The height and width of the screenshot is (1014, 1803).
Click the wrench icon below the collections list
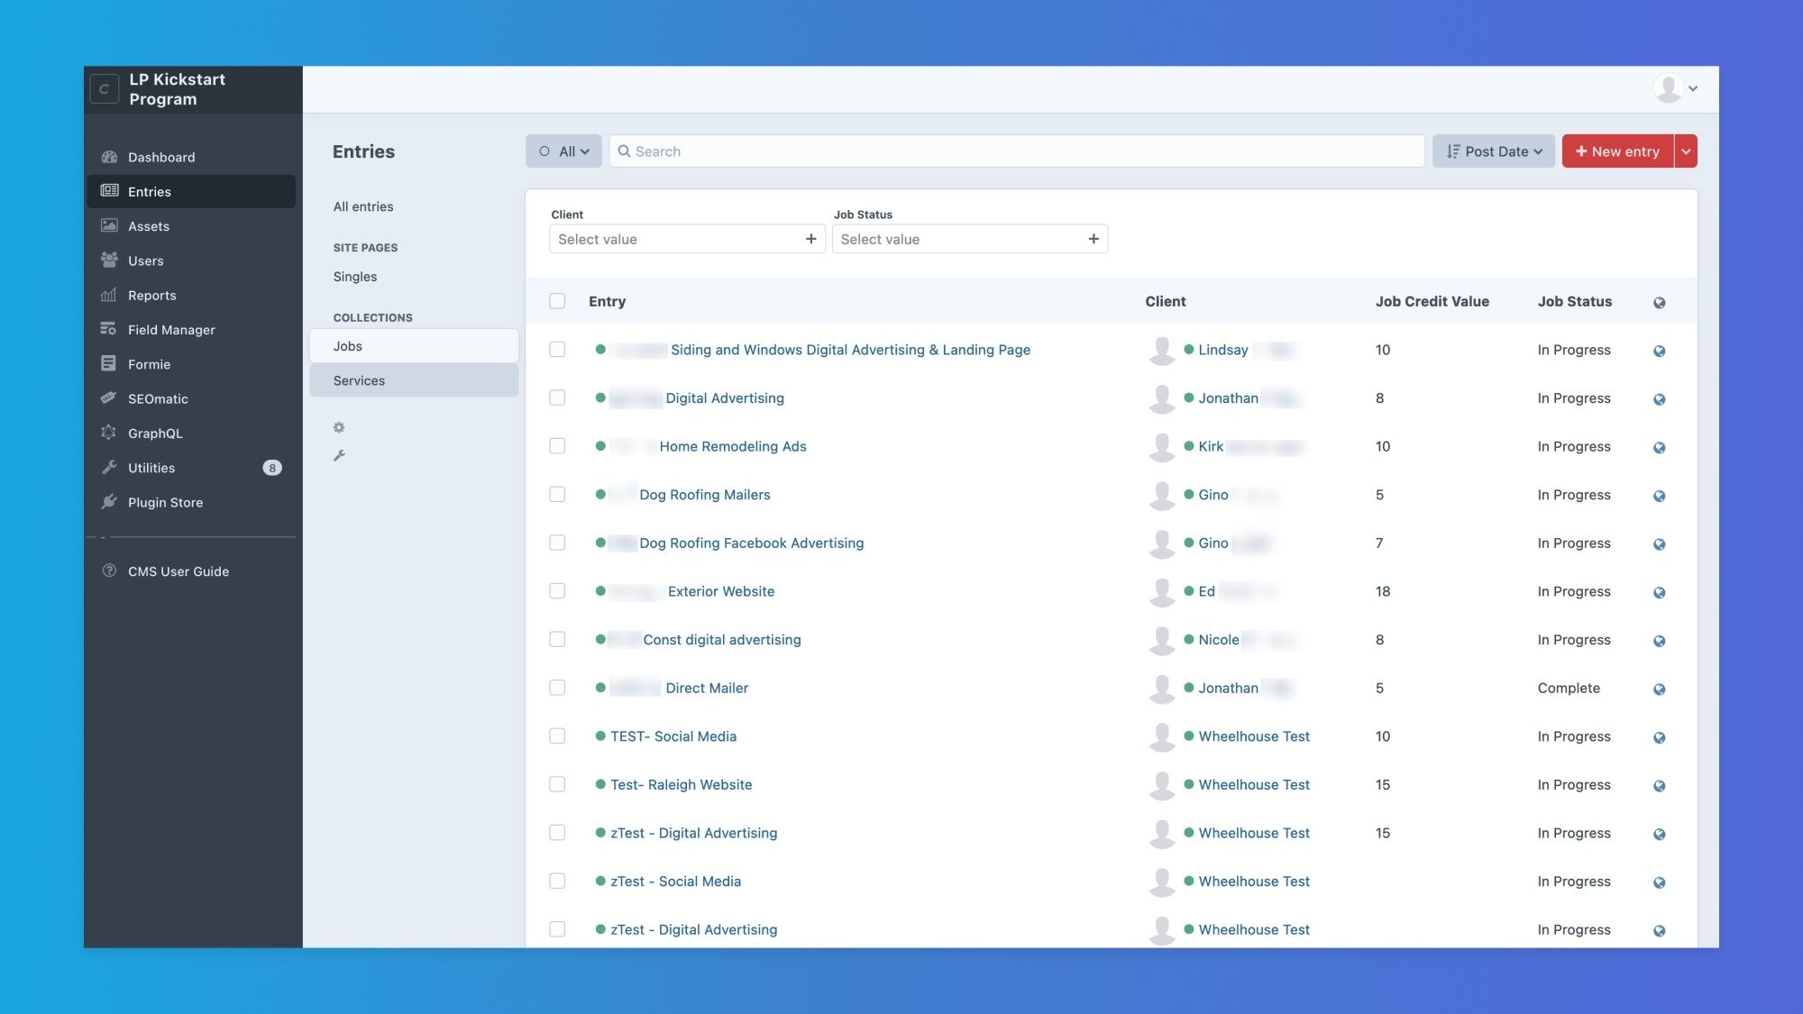[x=339, y=455]
